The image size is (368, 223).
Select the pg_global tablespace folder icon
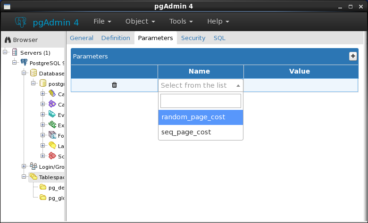point(43,197)
